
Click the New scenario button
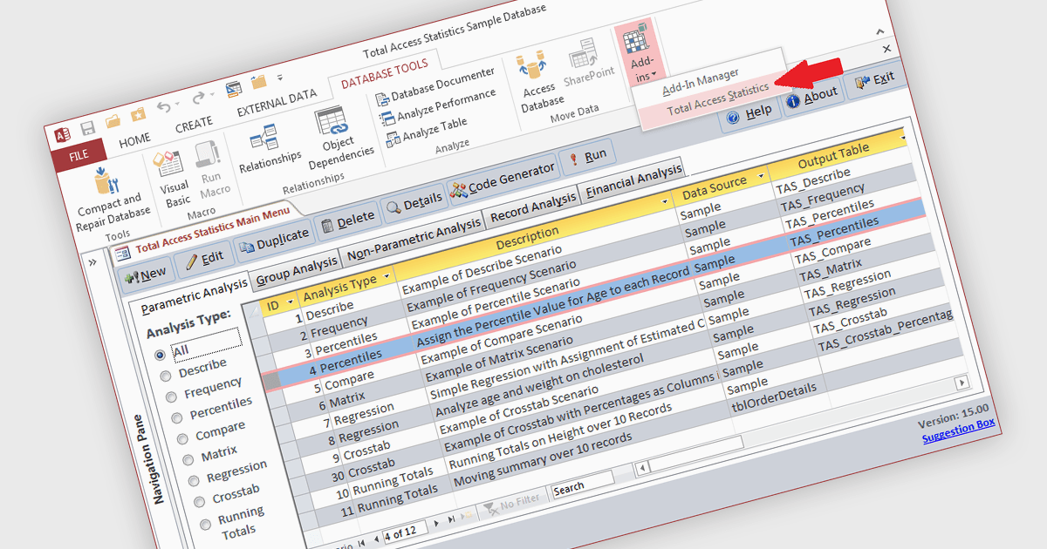(146, 274)
